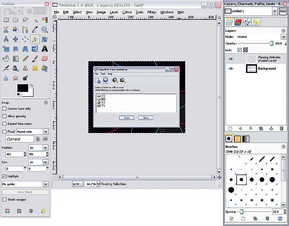Select the Flip tool

pyautogui.click(x=35, y=49)
